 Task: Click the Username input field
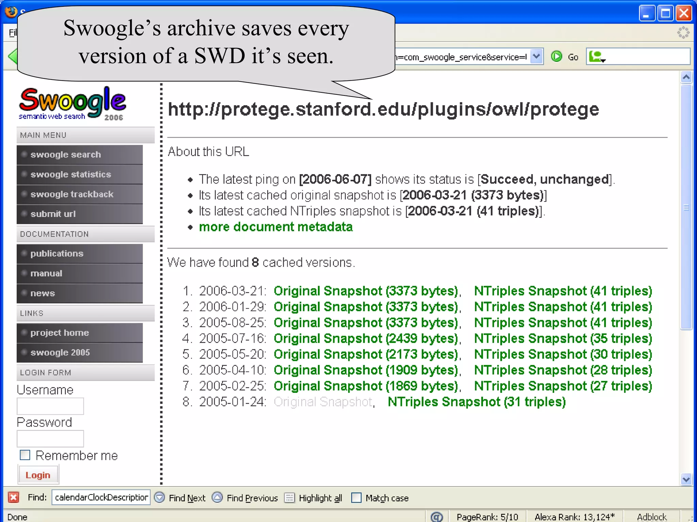click(50, 406)
